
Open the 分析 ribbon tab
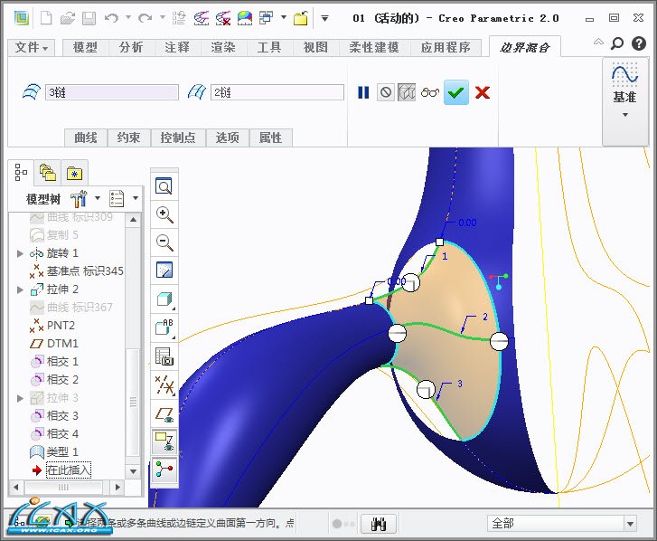131,47
